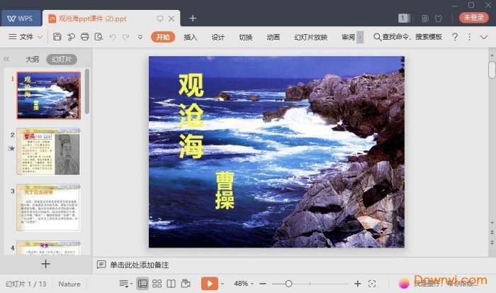This screenshot has height=293, width=496.
Task: Open the 文件 menu dropdown
Action: click(x=26, y=37)
